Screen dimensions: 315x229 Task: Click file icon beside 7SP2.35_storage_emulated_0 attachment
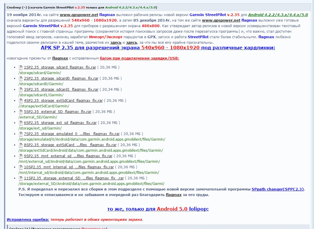coord(20,134)
